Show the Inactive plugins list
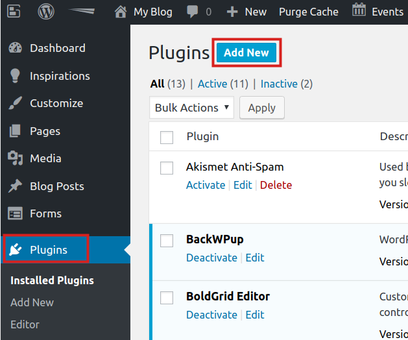 coord(279,84)
